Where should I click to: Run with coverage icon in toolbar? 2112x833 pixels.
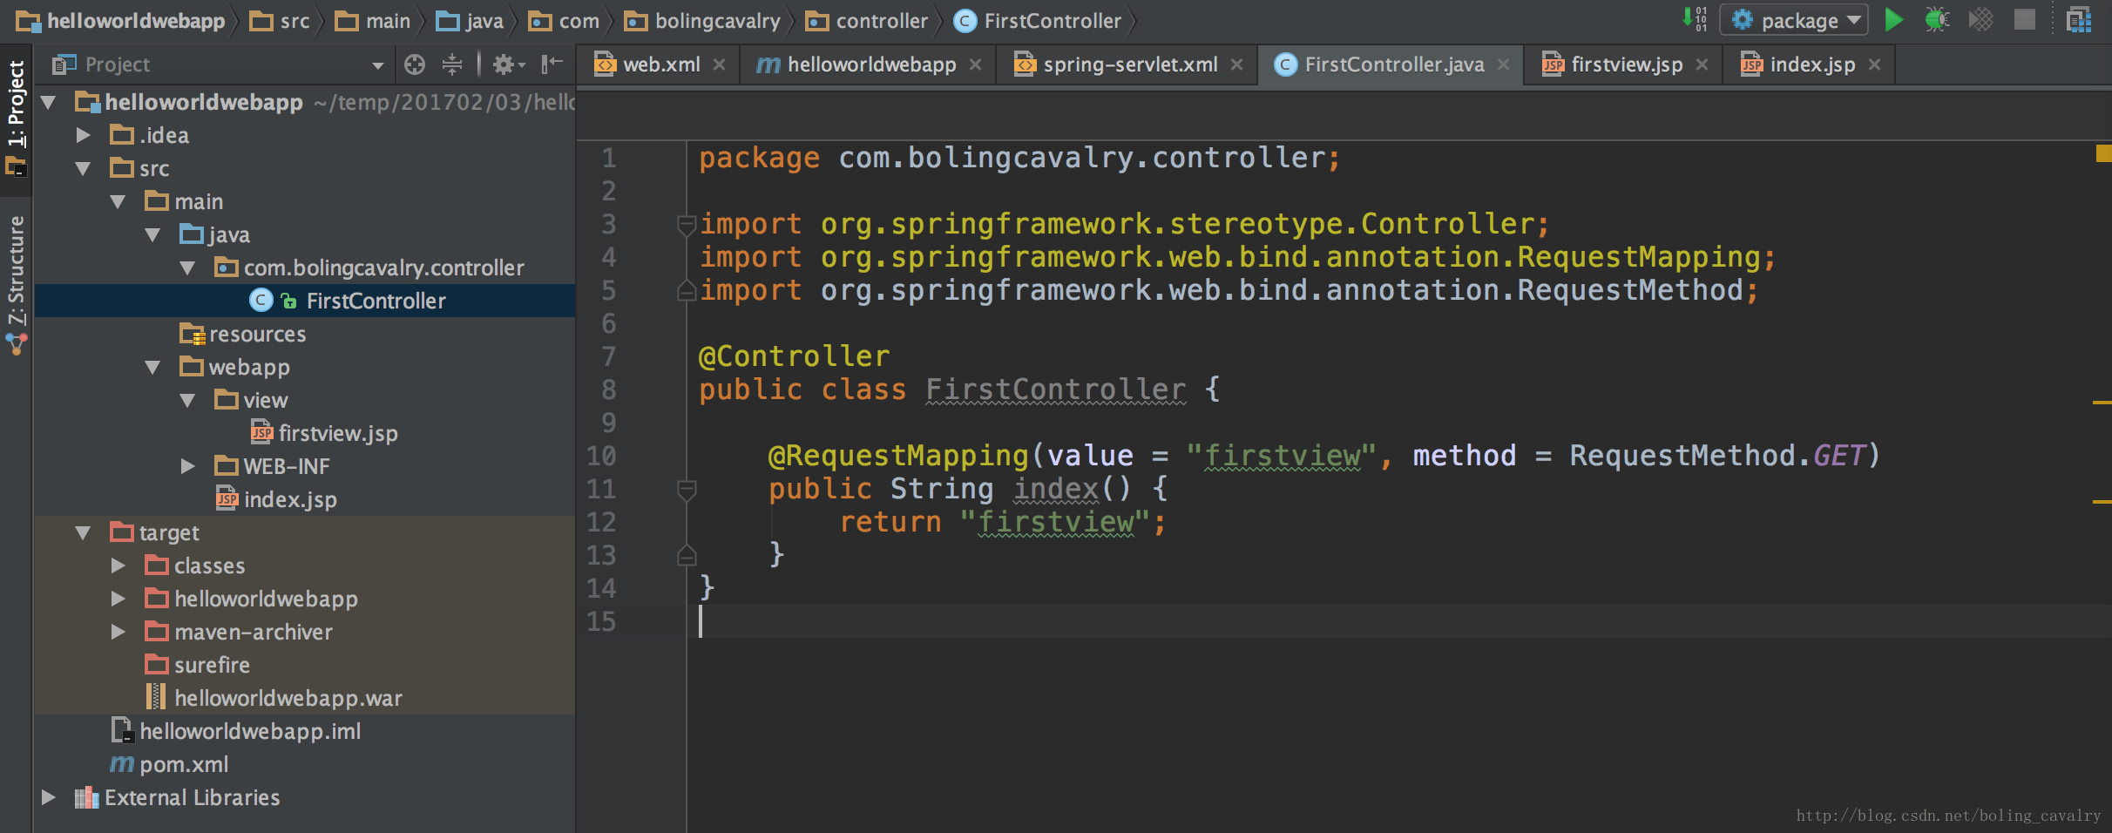tap(1980, 19)
